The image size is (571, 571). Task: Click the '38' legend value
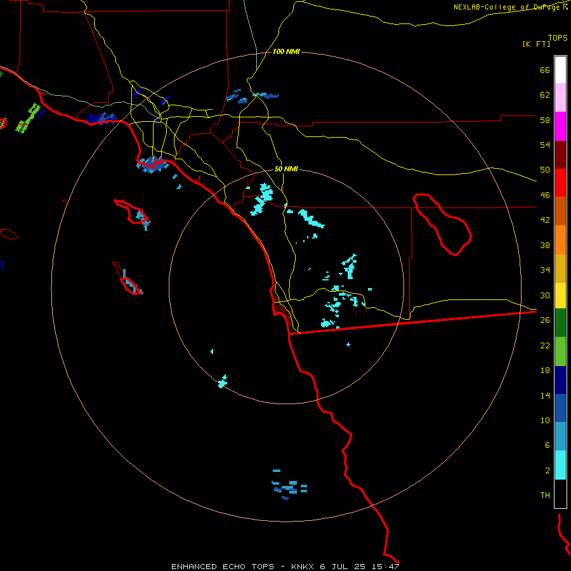(x=545, y=245)
